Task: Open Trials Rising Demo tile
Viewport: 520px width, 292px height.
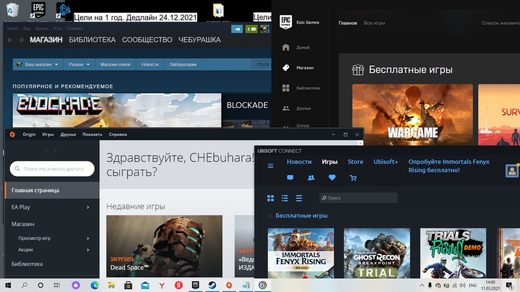Action: click(453, 253)
